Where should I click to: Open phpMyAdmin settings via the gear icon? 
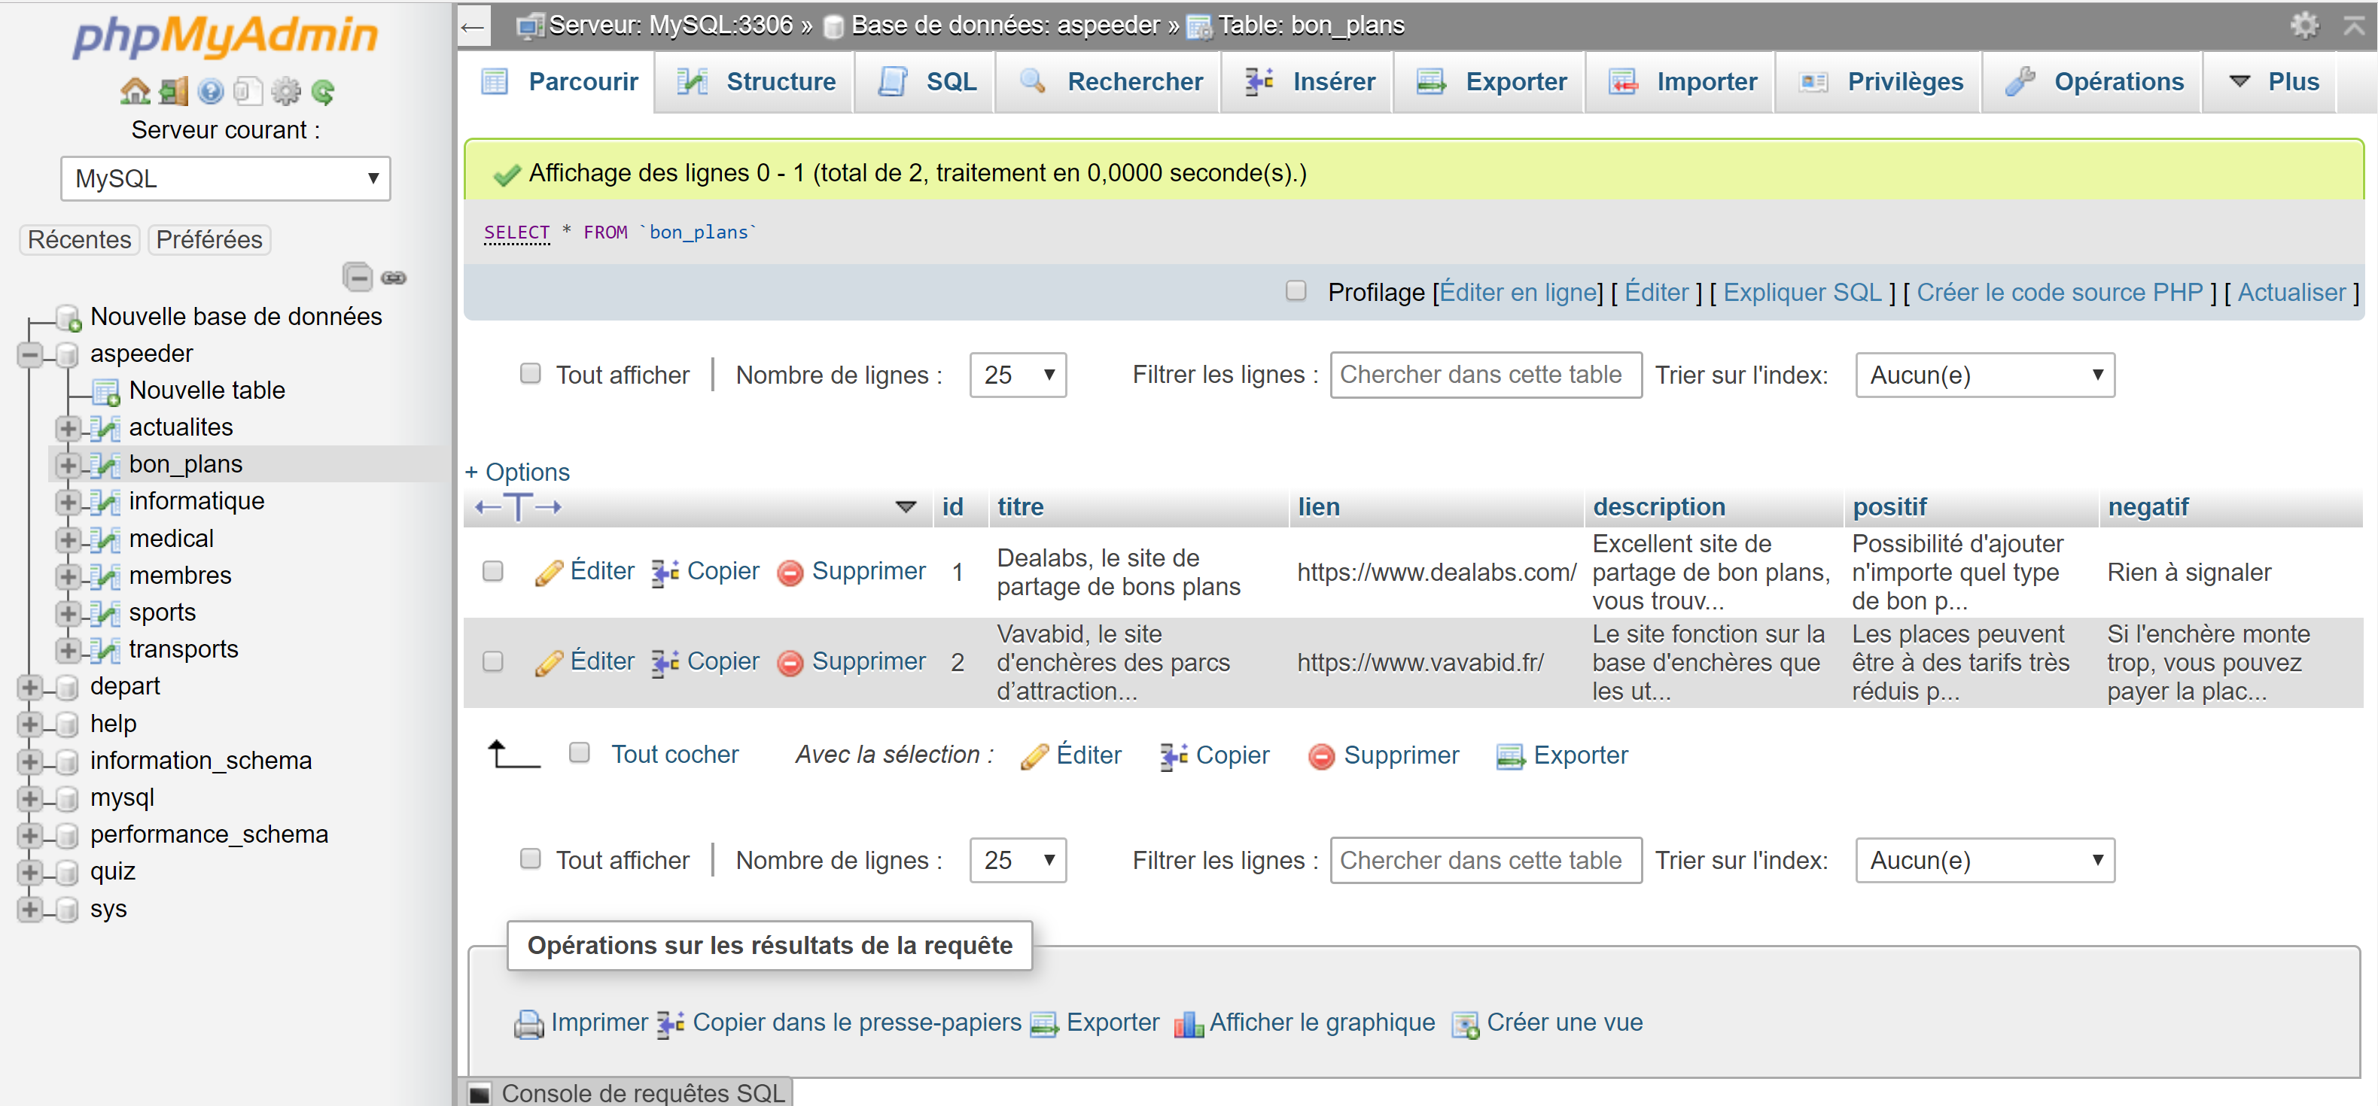(x=286, y=90)
